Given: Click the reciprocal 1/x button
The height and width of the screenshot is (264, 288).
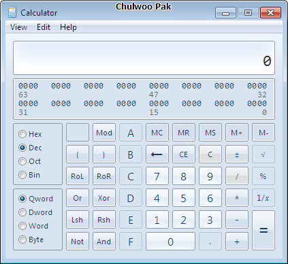Looking at the screenshot, I should (263, 198).
